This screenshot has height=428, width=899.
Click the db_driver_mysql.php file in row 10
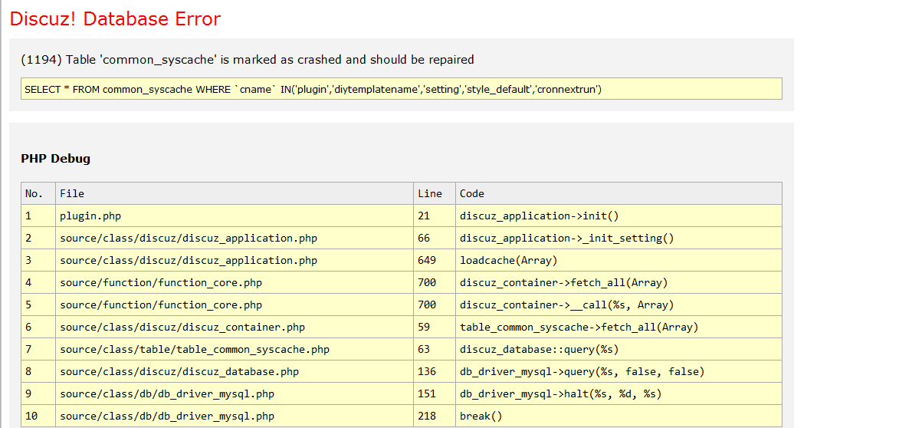tap(235, 416)
